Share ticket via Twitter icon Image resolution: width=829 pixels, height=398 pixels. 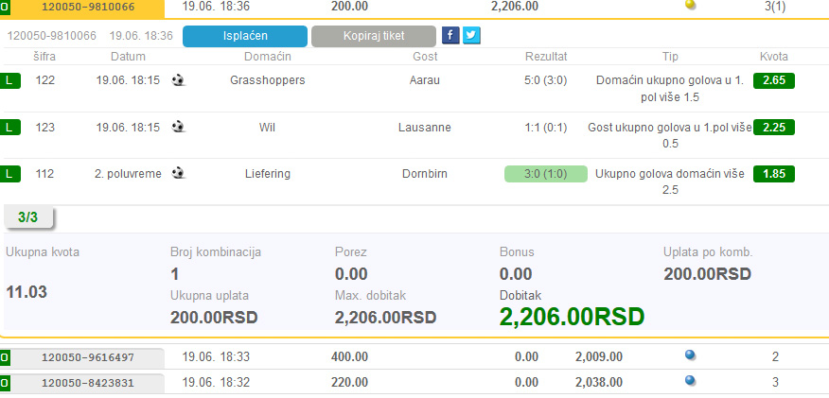(471, 36)
